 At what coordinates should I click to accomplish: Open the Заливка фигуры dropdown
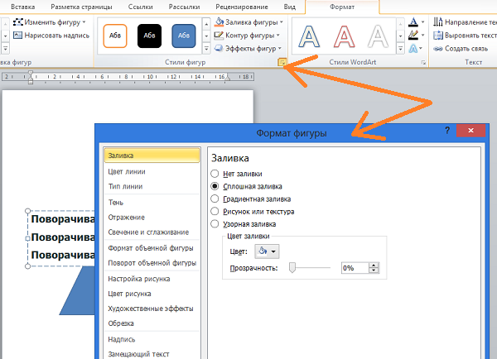click(248, 22)
